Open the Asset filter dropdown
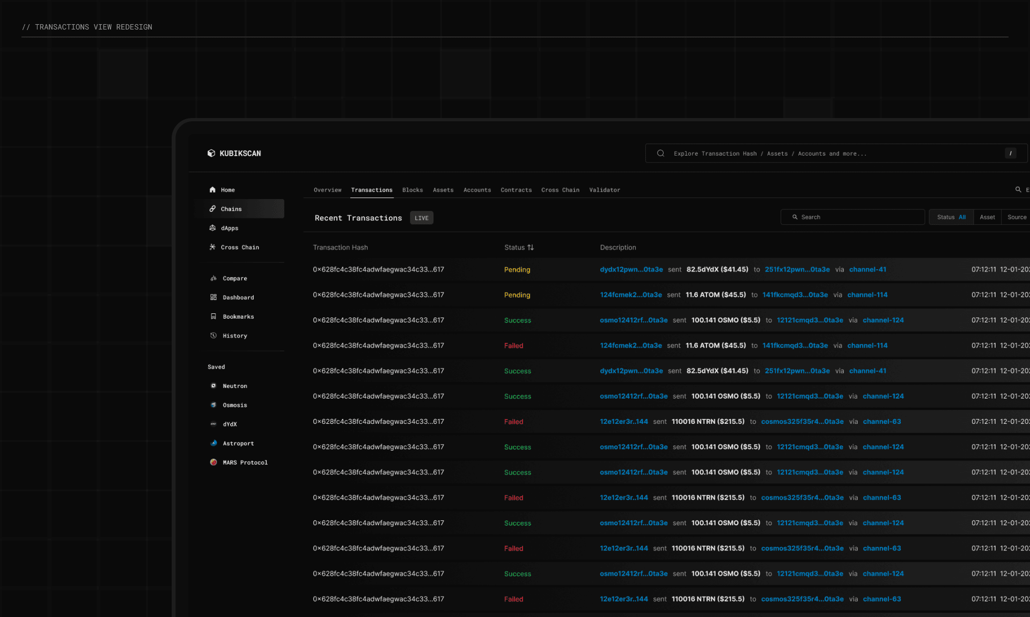The width and height of the screenshot is (1030, 617). pyautogui.click(x=987, y=217)
